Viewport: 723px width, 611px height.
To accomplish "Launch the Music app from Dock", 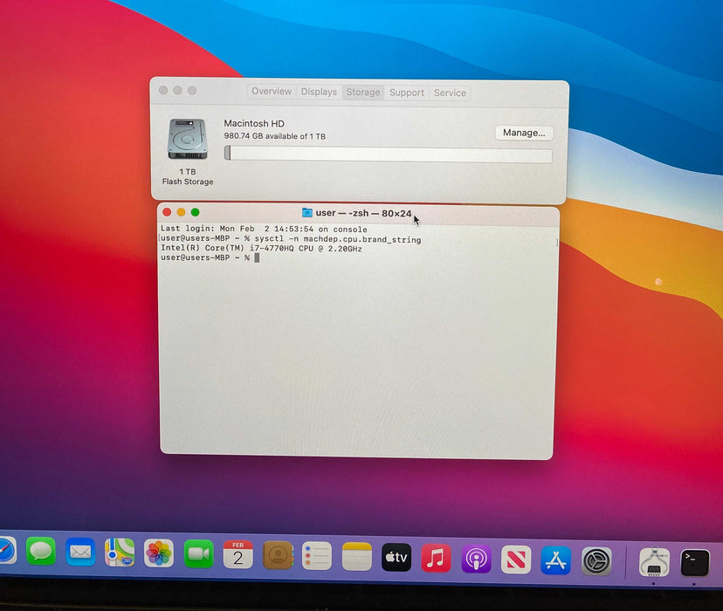I will 437,559.
